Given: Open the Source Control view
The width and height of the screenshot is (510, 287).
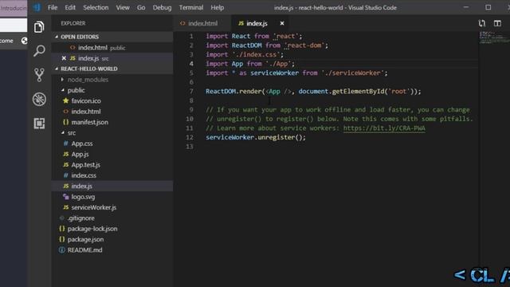Looking at the screenshot, I should [39, 75].
